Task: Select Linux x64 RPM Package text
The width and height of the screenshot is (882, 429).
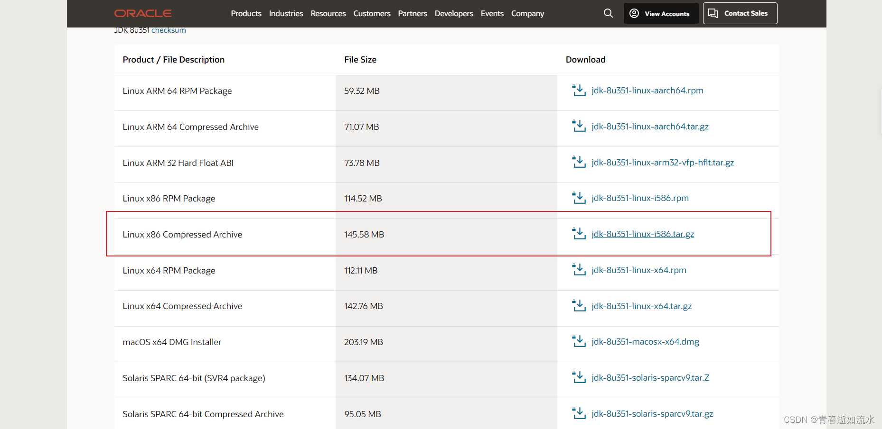Action: 169,270
